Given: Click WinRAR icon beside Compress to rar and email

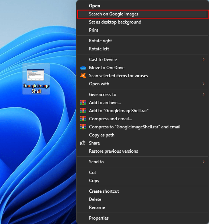Looking at the screenshot, I should pos(83,127).
